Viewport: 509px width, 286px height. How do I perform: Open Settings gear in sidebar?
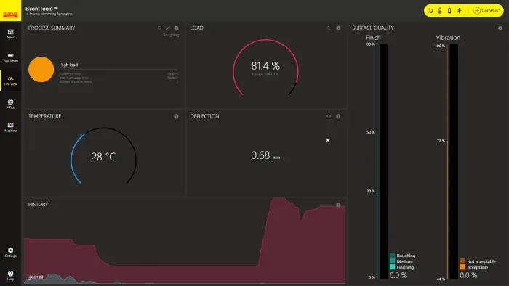point(10,253)
